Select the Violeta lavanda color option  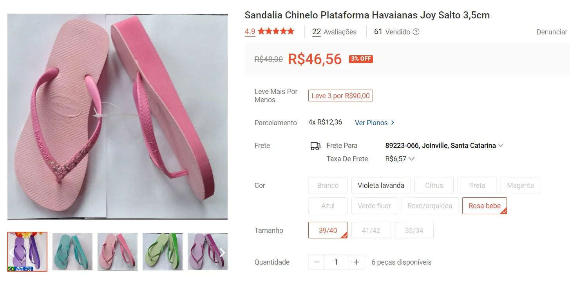[381, 185]
